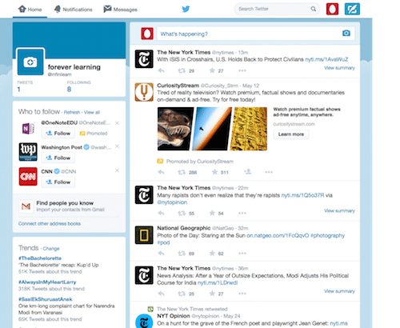Viewport: 400px width, 328px height.
Task: Click the NYT Opinion blue avatar
Action: pos(144,321)
